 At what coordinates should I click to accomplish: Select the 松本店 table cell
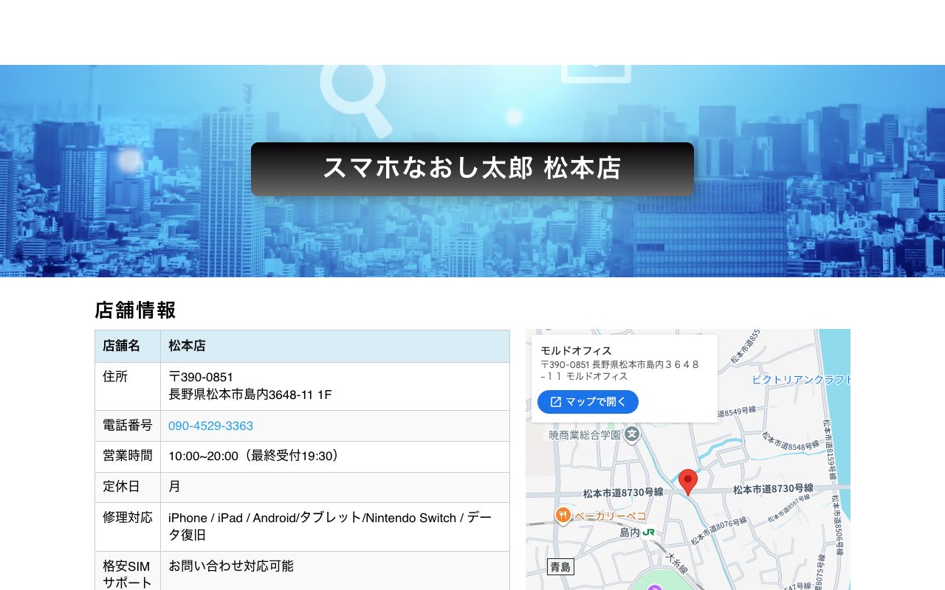click(335, 346)
